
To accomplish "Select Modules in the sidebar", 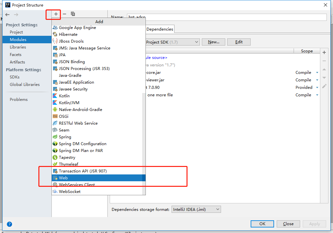I will pos(27,39).
